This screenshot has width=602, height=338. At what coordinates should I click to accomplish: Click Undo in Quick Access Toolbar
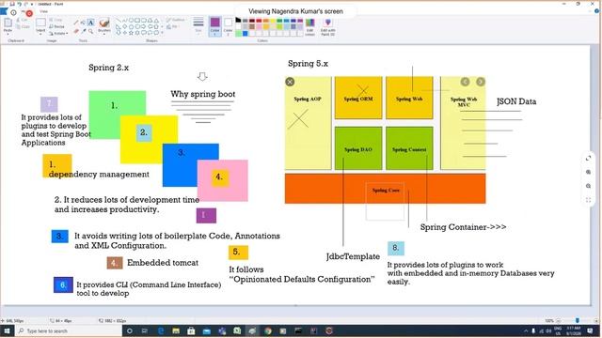click(19, 4)
